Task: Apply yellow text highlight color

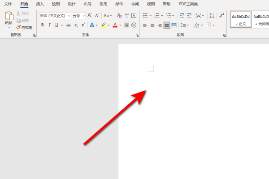Action: click(103, 25)
